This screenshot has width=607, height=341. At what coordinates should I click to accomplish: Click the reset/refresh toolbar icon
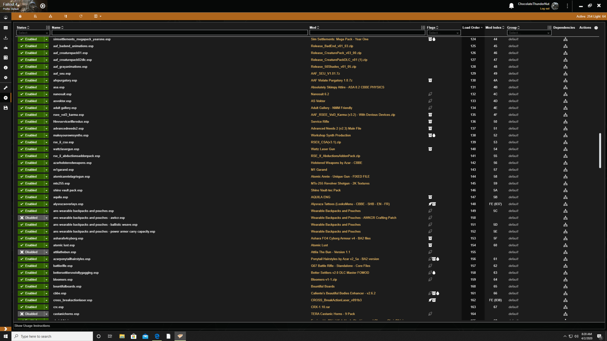81,16
